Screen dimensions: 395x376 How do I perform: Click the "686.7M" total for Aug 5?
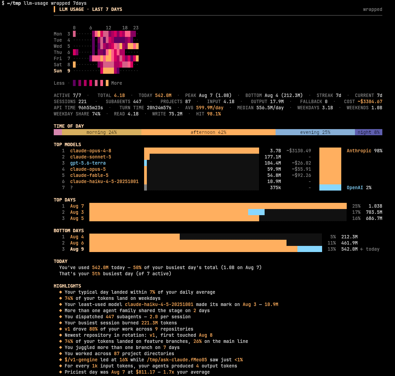coord(374,218)
